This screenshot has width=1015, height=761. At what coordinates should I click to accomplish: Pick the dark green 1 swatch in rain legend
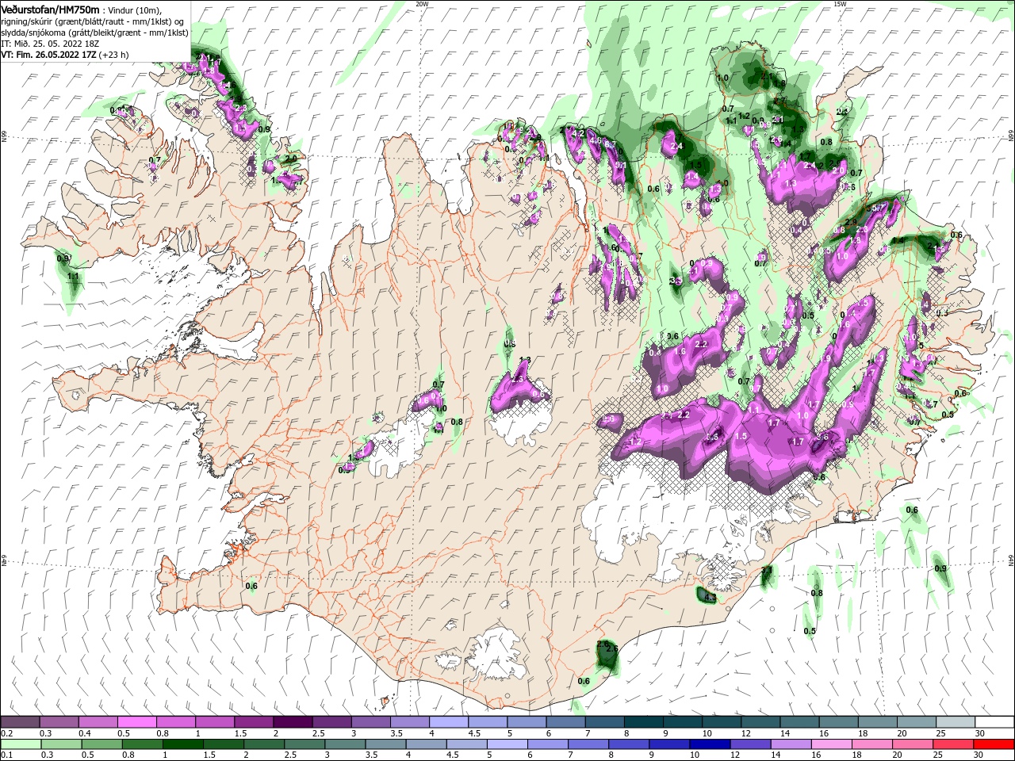[x=183, y=744]
